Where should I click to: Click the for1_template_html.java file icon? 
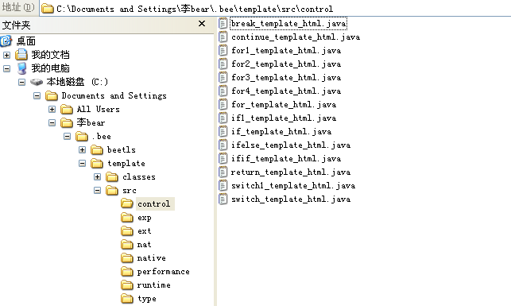pos(223,51)
